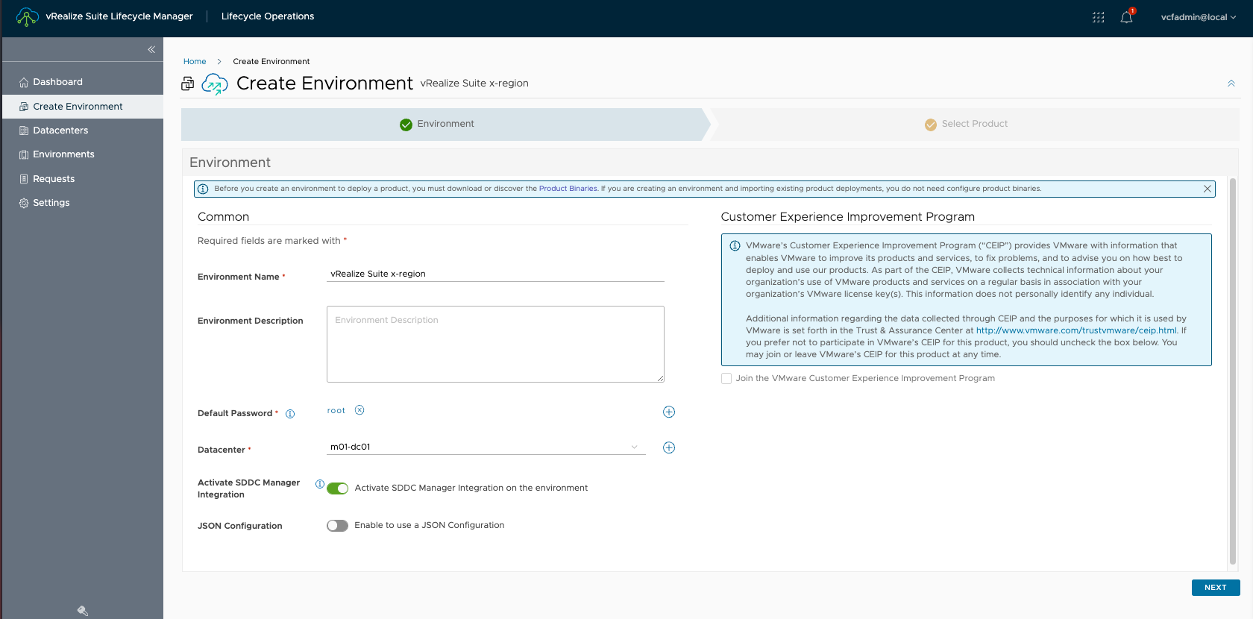The width and height of the screenshot is (1253, 619).
Task: Disable Activate SDDC Manager Integration toggle
Action: pos(338,488)
